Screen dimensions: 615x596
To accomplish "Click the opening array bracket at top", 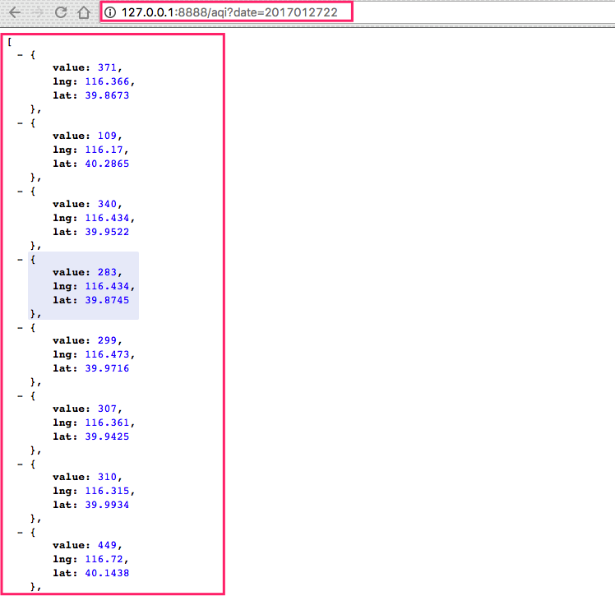I will tap(9, 42).
